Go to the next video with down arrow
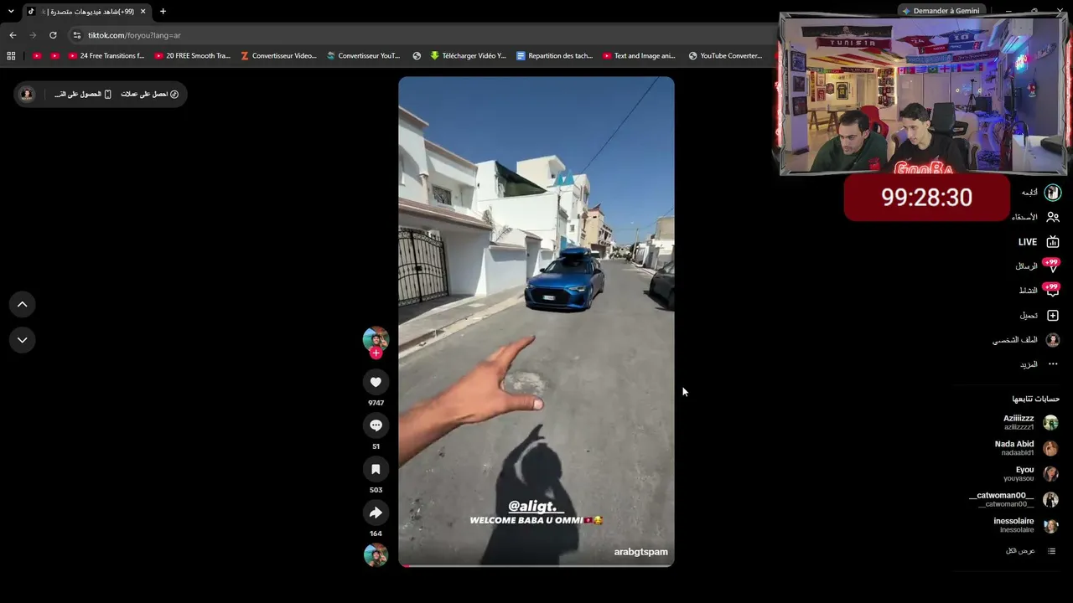 tap(22, 340)
